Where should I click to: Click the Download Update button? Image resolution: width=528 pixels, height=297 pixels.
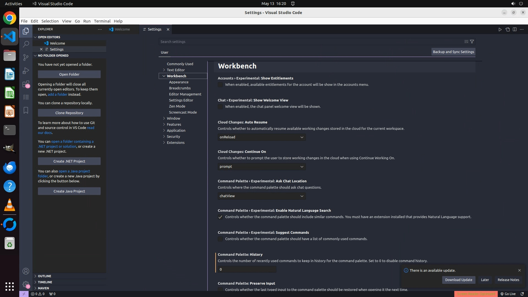click(458, 280)
